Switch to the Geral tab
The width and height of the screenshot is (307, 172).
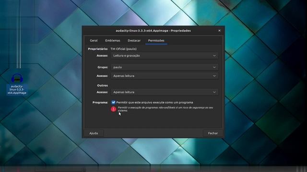click(94, 41)
